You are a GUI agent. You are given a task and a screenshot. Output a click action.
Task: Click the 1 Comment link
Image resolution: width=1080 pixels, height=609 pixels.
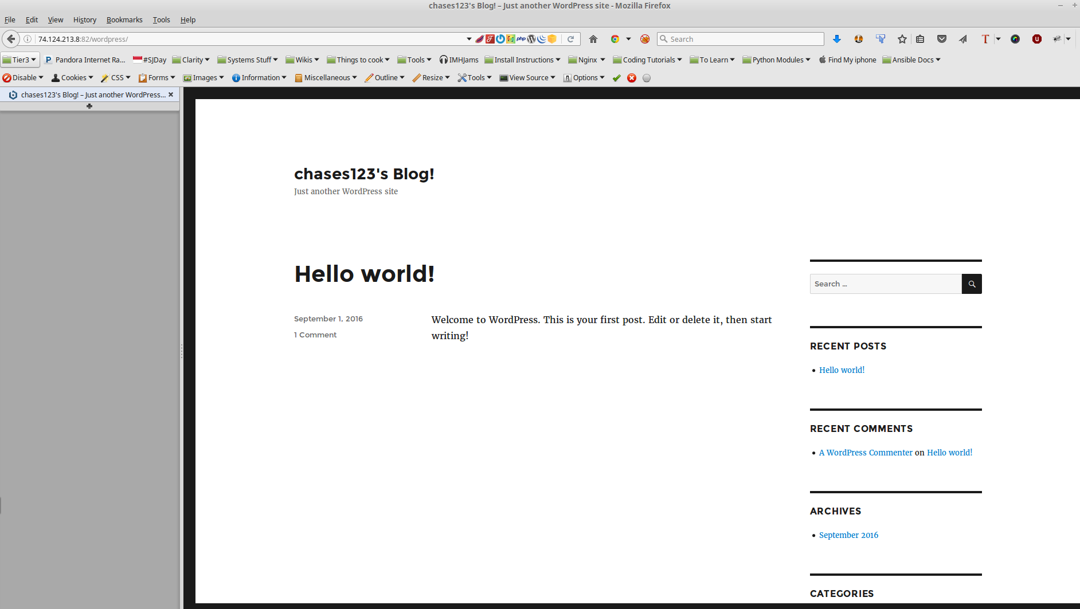[x=315, y=335]
